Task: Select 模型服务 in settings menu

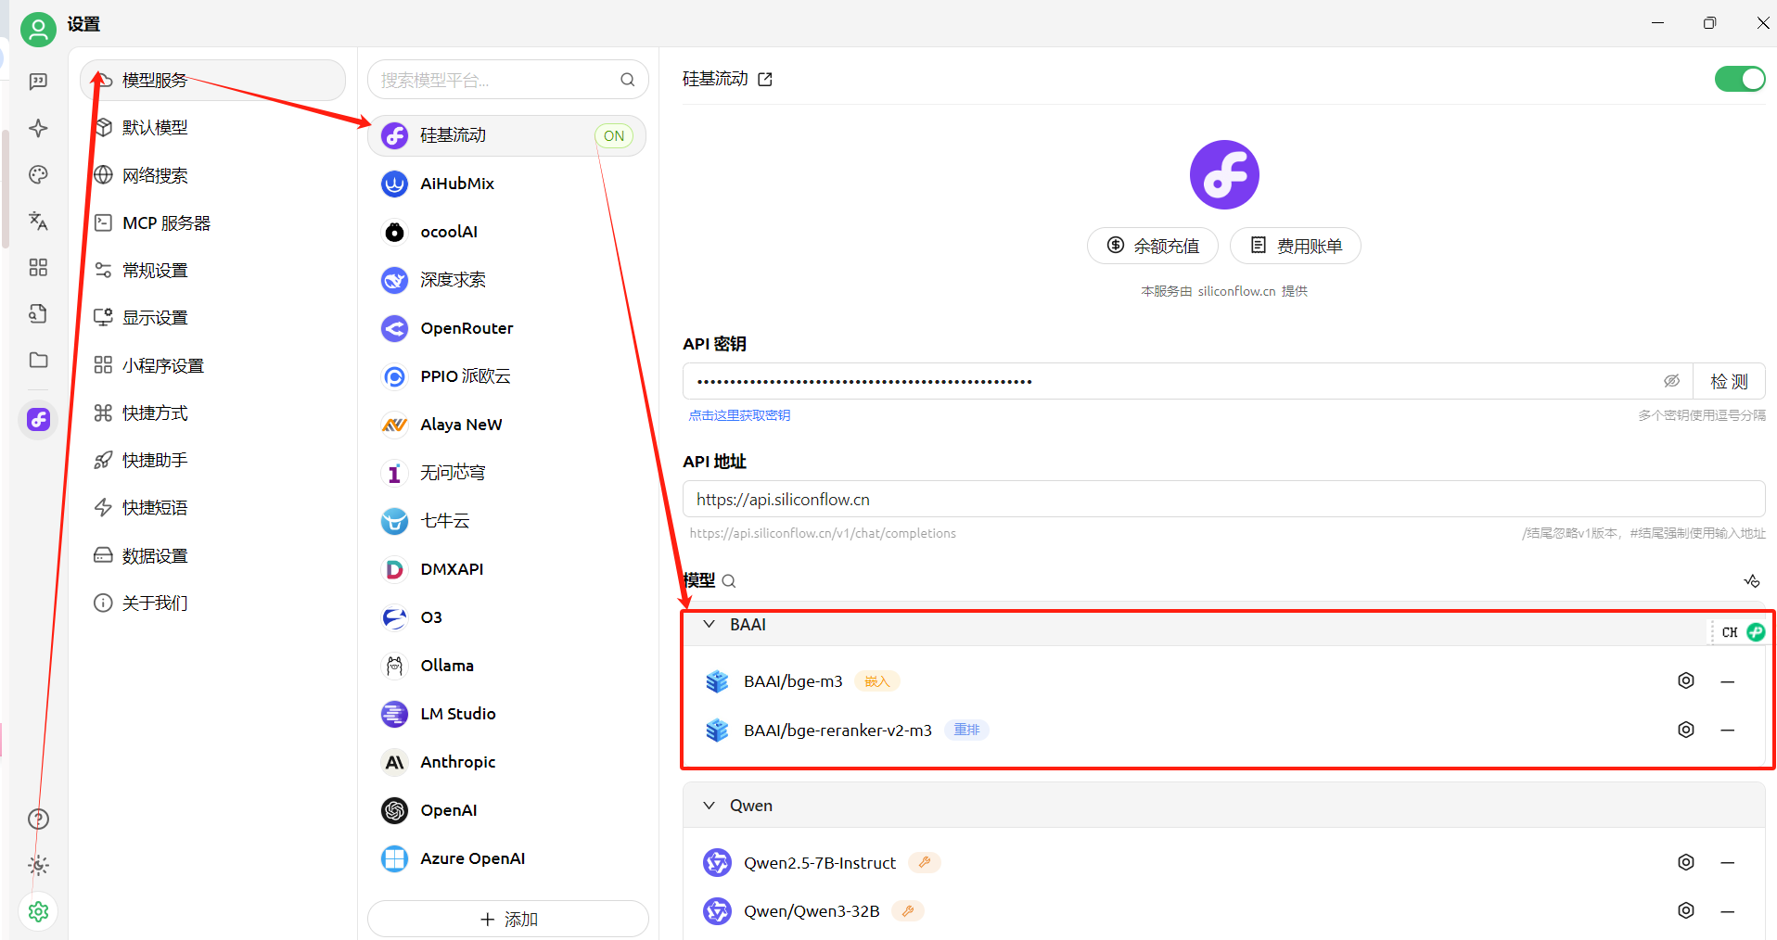Action: point(212,81)
